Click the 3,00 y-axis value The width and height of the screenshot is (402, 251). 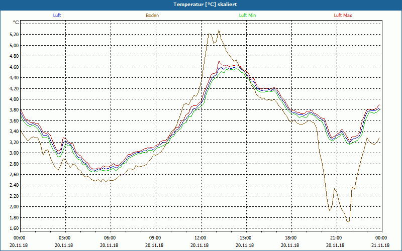click(15, 153)
